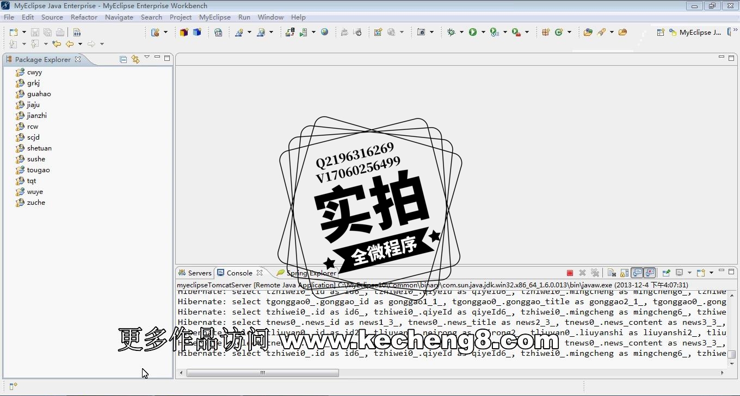
Task: Pin the console view
Action: [x=666, y=273]
